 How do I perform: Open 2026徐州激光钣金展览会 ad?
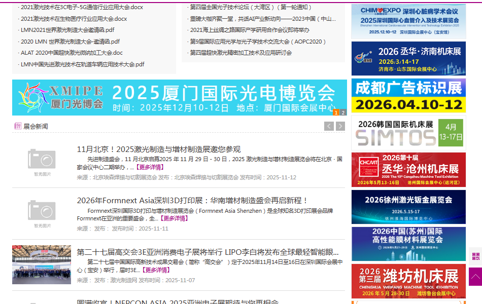pyautogui.click(x=408, y=207)
